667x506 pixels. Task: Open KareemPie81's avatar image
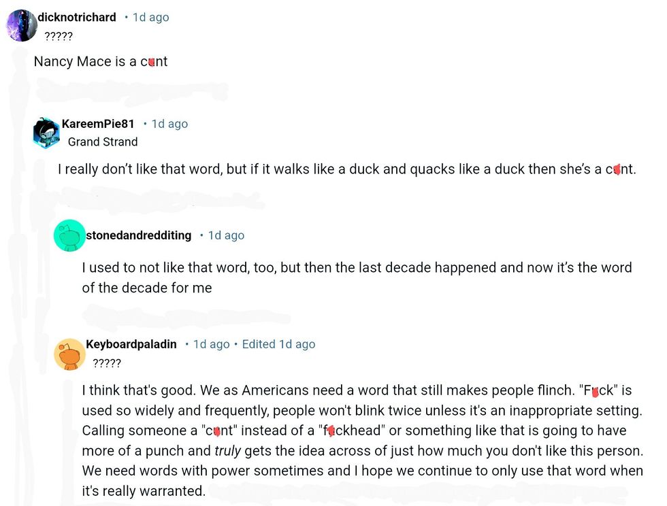(x=46, y=132)
